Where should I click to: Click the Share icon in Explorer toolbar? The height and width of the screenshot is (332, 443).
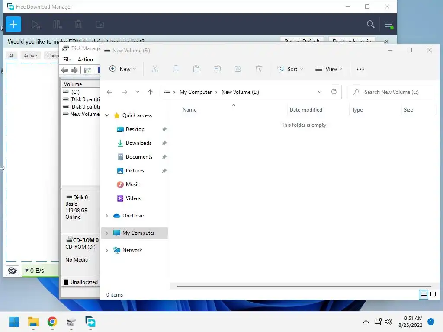[238, 69]
